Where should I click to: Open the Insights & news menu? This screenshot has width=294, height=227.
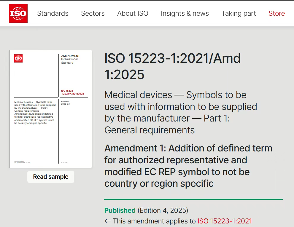coord(185,13)
